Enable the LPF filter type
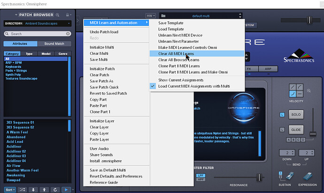Image resolution: width=324 pixels, height=193 pixels. pyautogui.click(x=201, y=176)
